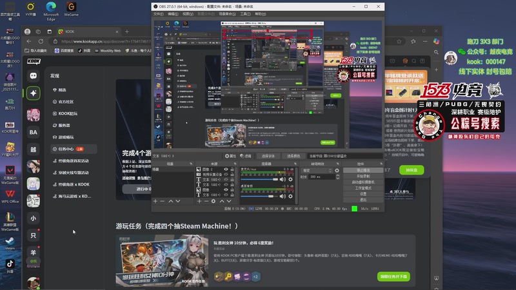Pop out the 来源 dock panel
516x290 pixels.
(x=235, y=164)
